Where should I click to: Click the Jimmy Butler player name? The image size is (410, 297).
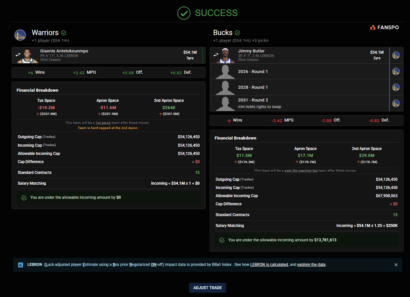coord(251,51)
